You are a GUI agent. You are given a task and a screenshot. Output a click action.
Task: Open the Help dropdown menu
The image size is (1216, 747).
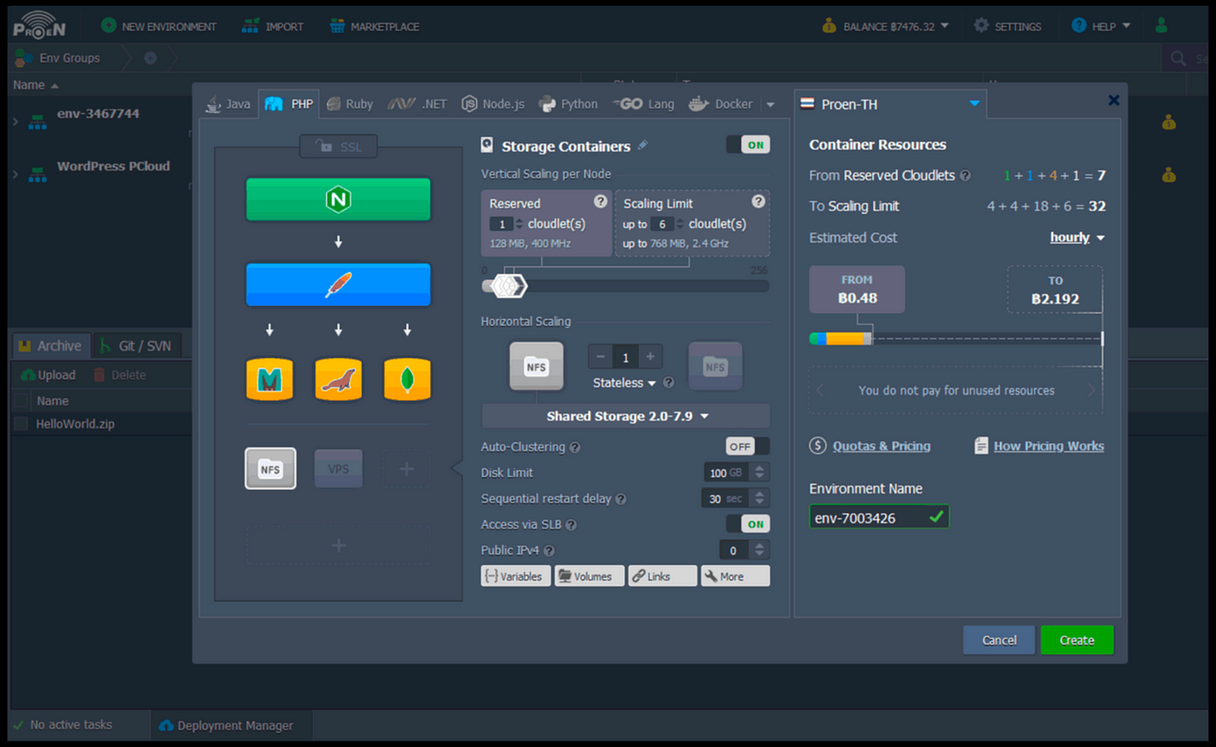[x=1100, y=26]
